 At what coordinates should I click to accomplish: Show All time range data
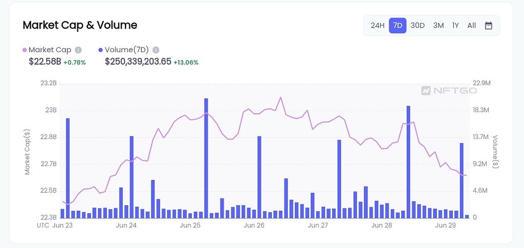pos(471,26)
